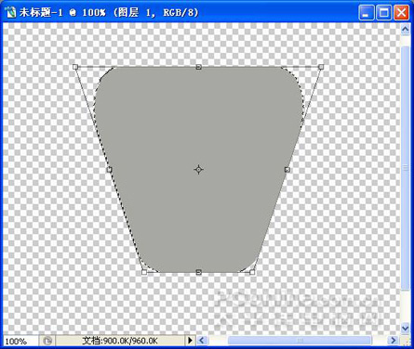Click the horizontal scrollbar left arrow

(202, 341)
